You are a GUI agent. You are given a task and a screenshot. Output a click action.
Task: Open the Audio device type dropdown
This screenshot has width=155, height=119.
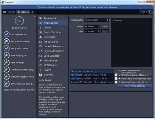97,20
